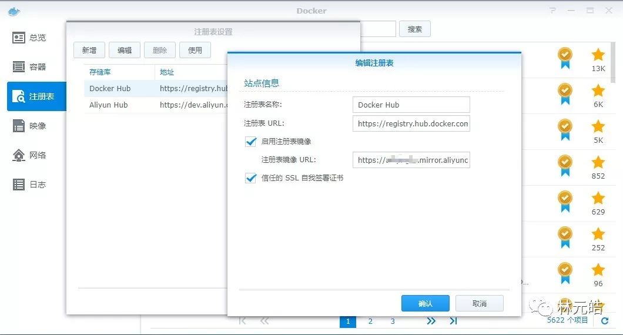Click the refresh icon beside 个项目

pos(605,321)
